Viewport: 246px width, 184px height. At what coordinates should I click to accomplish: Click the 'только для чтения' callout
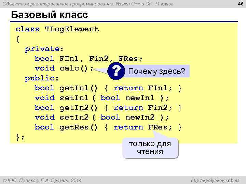pyautogui.click(x=150, y=148)
